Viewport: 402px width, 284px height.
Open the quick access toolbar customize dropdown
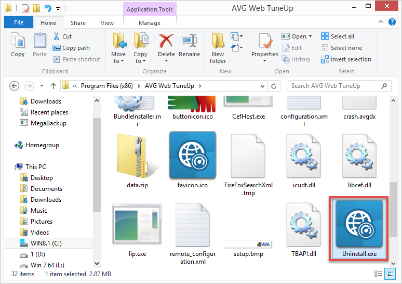(58, 9)
